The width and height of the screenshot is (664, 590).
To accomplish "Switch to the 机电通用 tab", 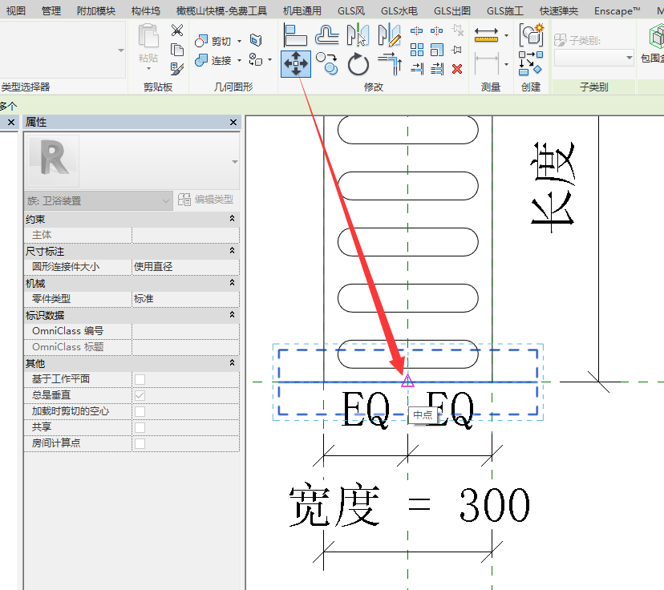I will [x=302, y=10].
